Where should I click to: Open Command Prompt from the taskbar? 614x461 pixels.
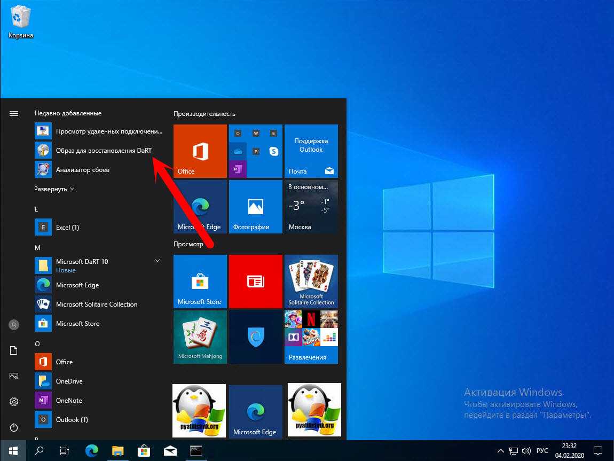click(x=196, y=450)
